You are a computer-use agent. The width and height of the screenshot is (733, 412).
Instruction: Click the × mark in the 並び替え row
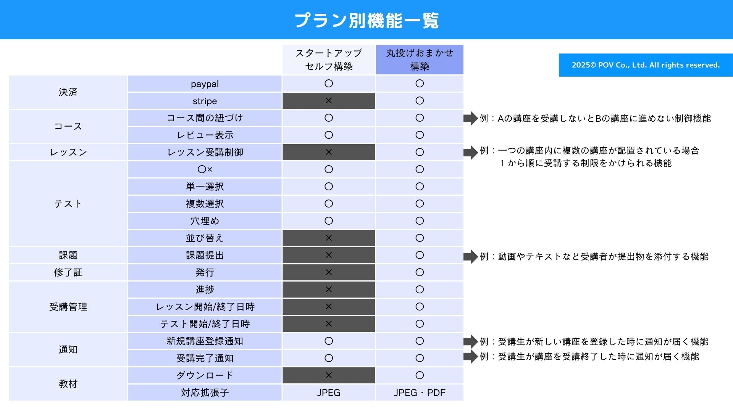tap(328, 238)
